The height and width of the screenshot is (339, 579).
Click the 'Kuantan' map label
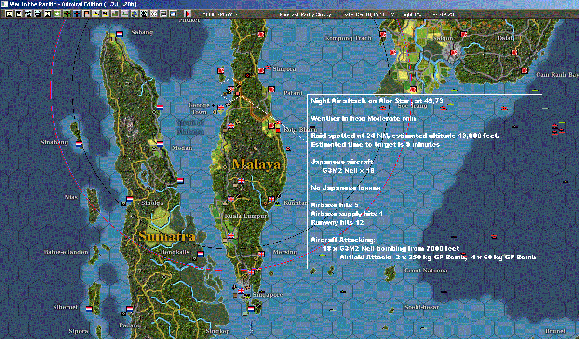tap(296, 203)
